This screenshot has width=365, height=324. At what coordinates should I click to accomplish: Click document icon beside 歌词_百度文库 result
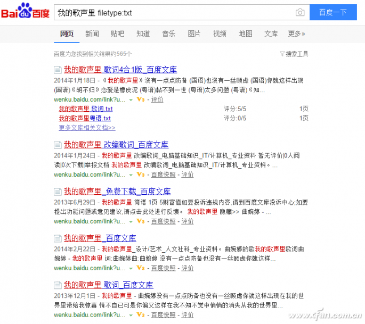tap(58, 285)
